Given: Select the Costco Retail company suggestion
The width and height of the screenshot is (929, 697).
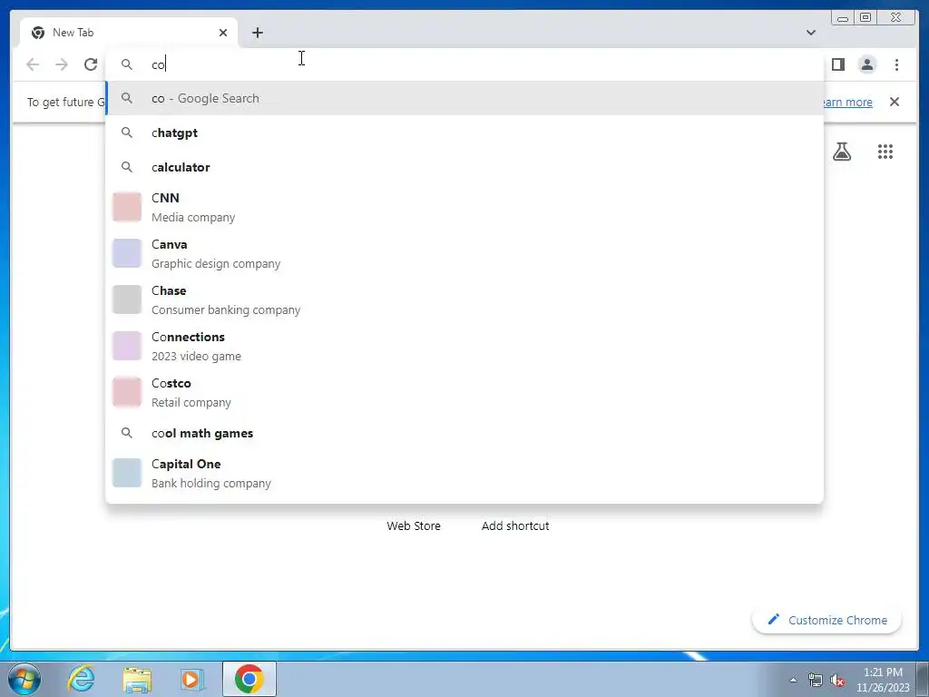Looking at the screenshot, I should click(x=464, y=392).
